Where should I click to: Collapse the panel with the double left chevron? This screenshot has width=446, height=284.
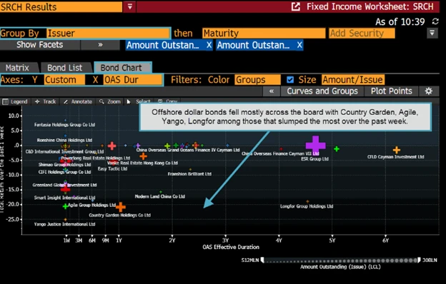[272, 91]
